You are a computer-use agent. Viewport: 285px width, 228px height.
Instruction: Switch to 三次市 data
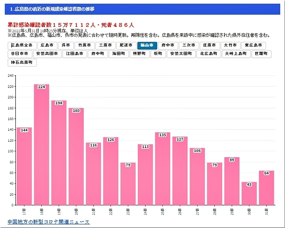pos(189,46)
